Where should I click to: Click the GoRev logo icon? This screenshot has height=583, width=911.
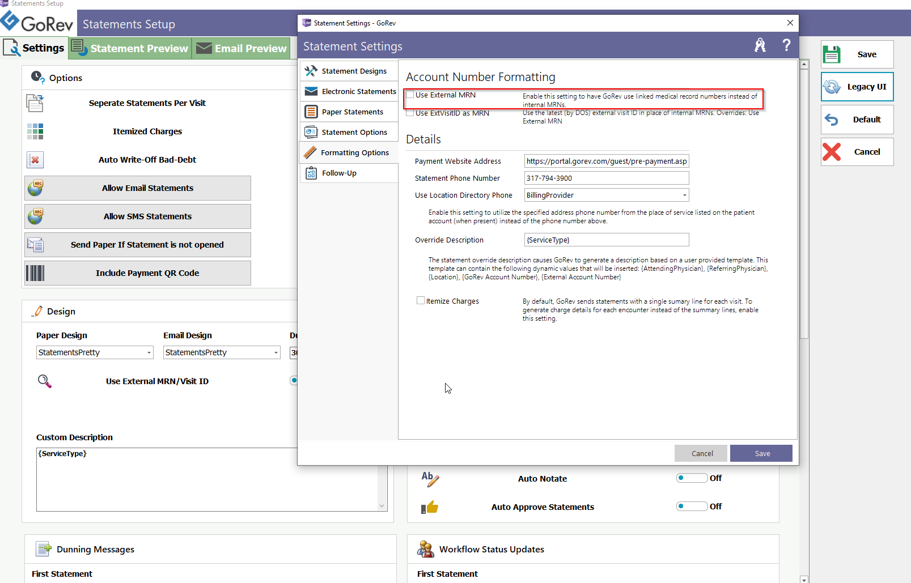pos(10,20)
